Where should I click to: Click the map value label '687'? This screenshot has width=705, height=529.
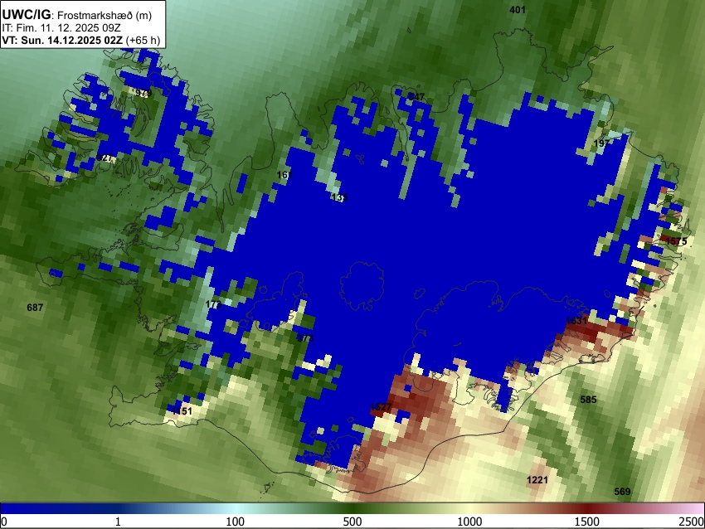click(35, 308)
